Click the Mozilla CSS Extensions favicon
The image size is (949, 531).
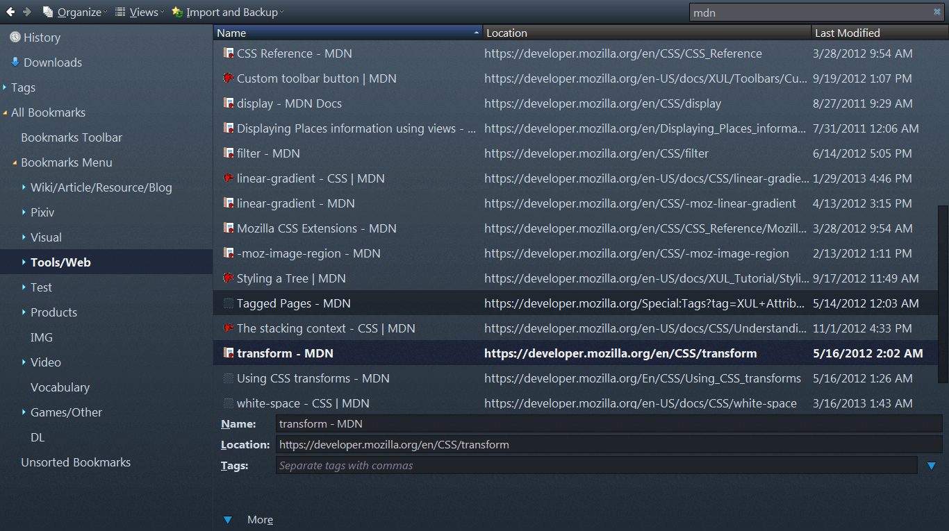click(229, 228)
